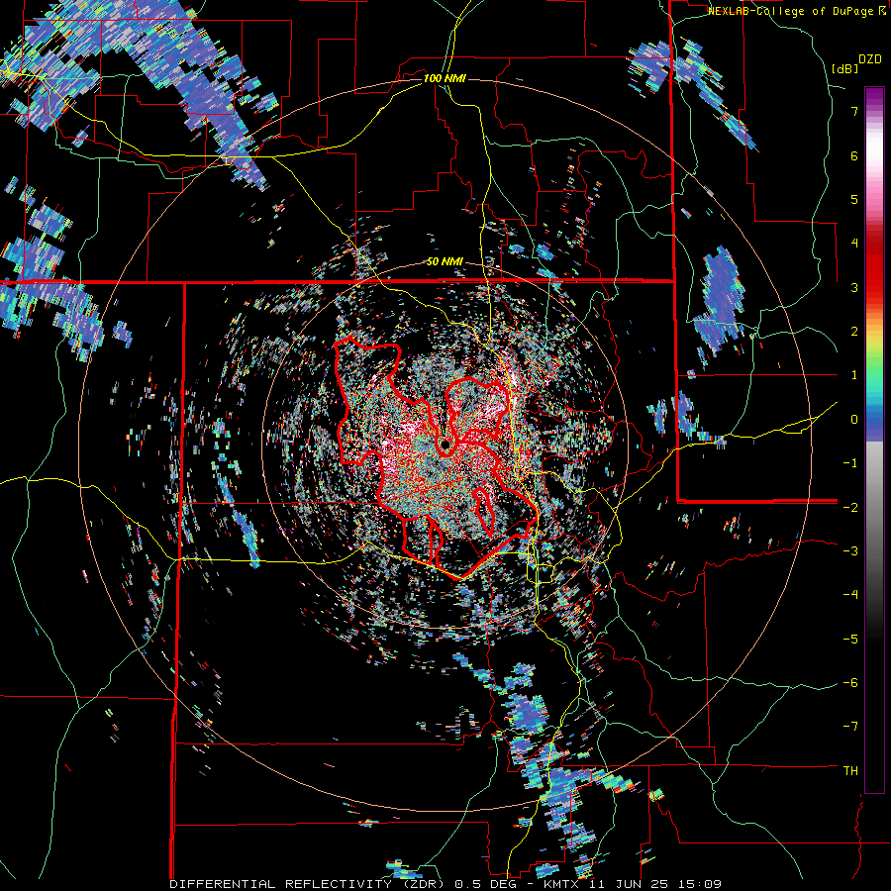The height and width of the screenshot is (891, 891).
Task: Click the [dB] units label
Action: click(x=843, y=69)
